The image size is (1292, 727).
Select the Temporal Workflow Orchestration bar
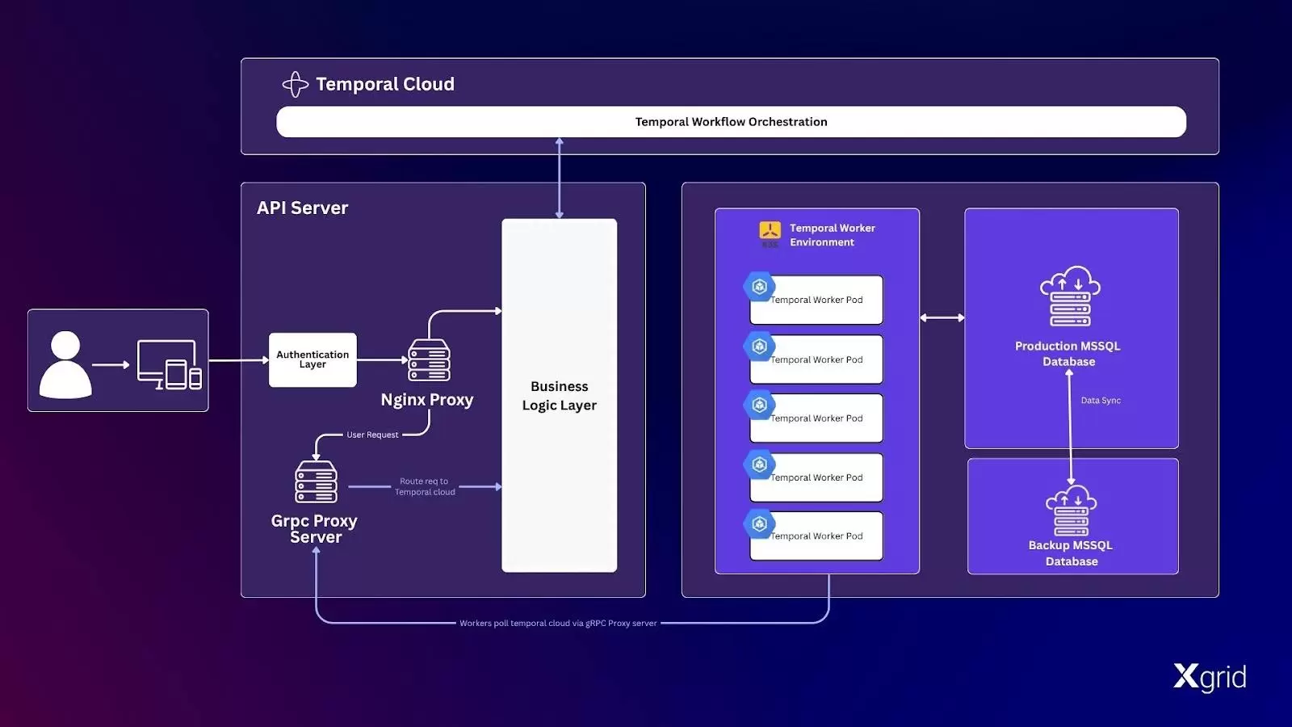coord(731,122)
